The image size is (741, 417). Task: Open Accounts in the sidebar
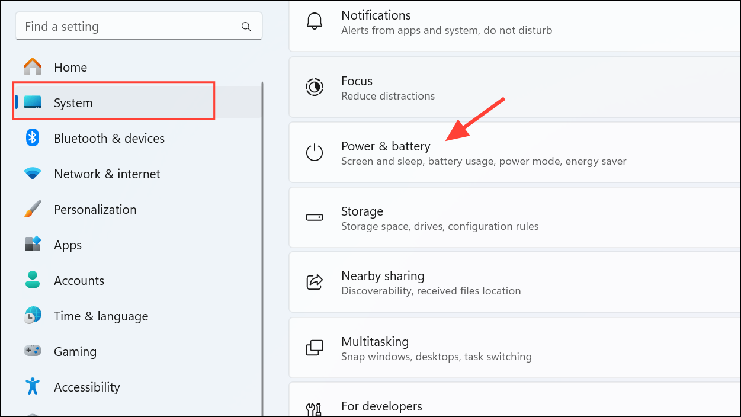pos(79,281)
